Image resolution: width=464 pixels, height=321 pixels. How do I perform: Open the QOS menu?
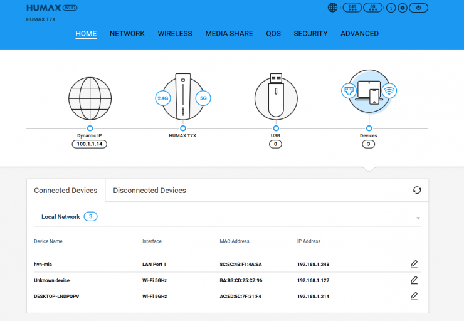coord(273,34)
